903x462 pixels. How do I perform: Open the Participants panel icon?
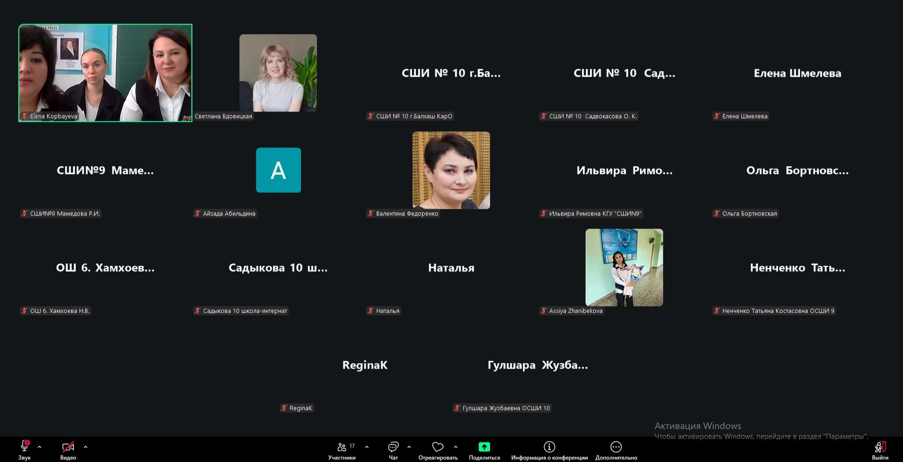click(x=342, y=447)
